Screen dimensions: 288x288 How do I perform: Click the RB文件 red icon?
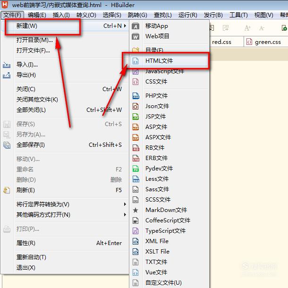[x=136, y=148]
